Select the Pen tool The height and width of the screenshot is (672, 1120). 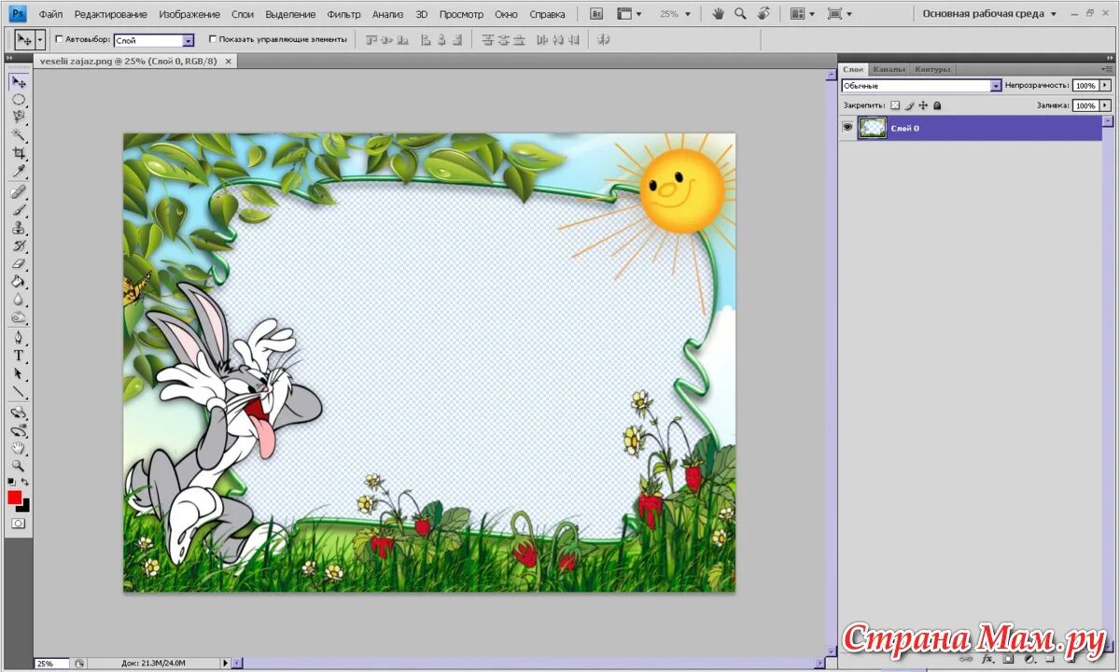tap(19, 338)
